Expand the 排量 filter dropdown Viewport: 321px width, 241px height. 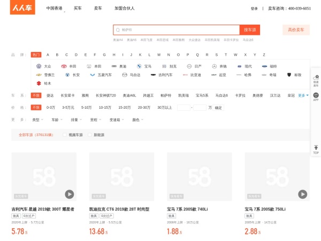click(76, 119)
